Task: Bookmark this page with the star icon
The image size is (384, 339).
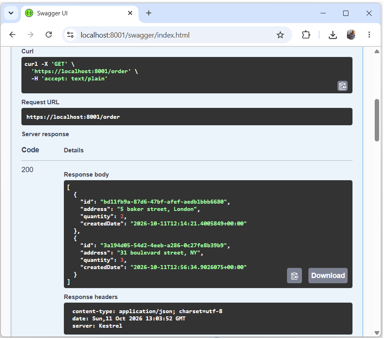Action: pos(281,35)
